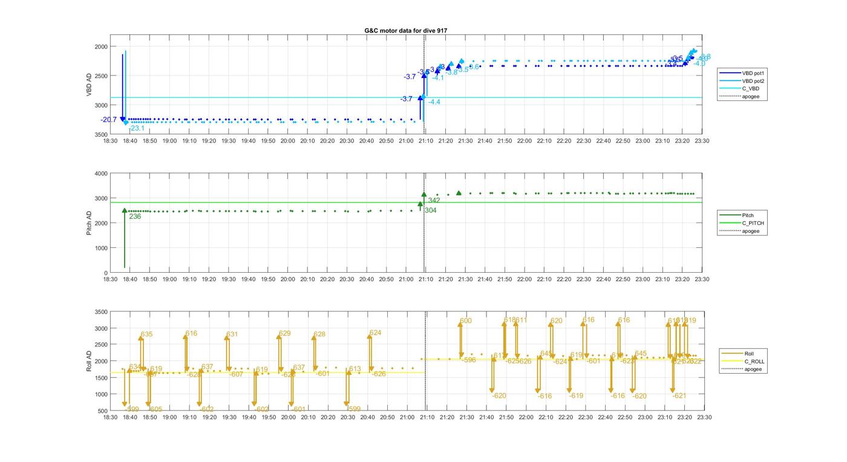847x462 pixels.
Task: Click the "3500" tick on Roll y-axis
Action: [x=101, y=312]
